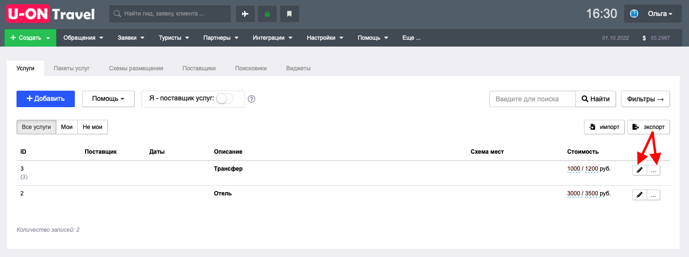Click the Схема мест column header

pos(487,152)
